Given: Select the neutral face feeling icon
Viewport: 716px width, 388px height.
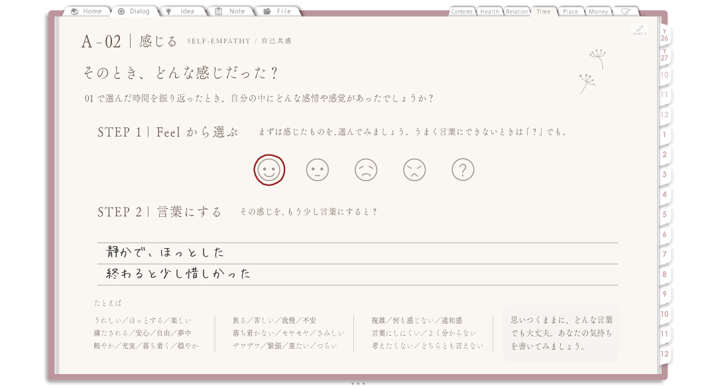Looking at the screenshot, I should (318, 170).
